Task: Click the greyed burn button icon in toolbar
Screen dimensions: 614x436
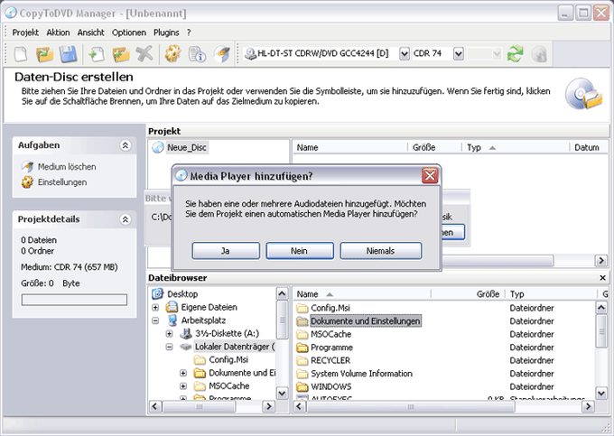Action: tap(539, 54)
